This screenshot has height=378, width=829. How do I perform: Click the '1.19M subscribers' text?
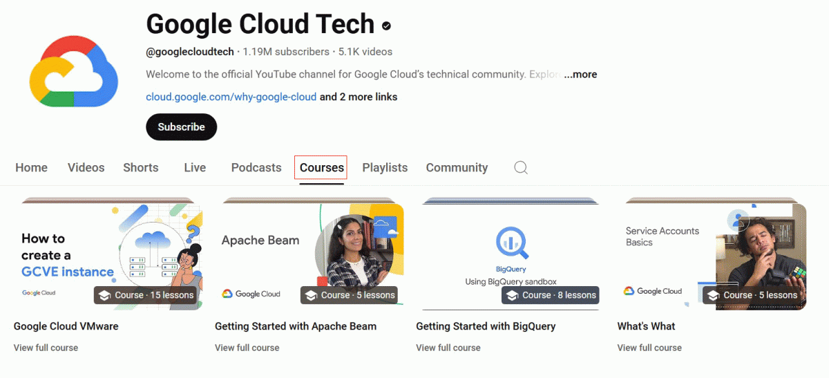[x=286, y=52]
